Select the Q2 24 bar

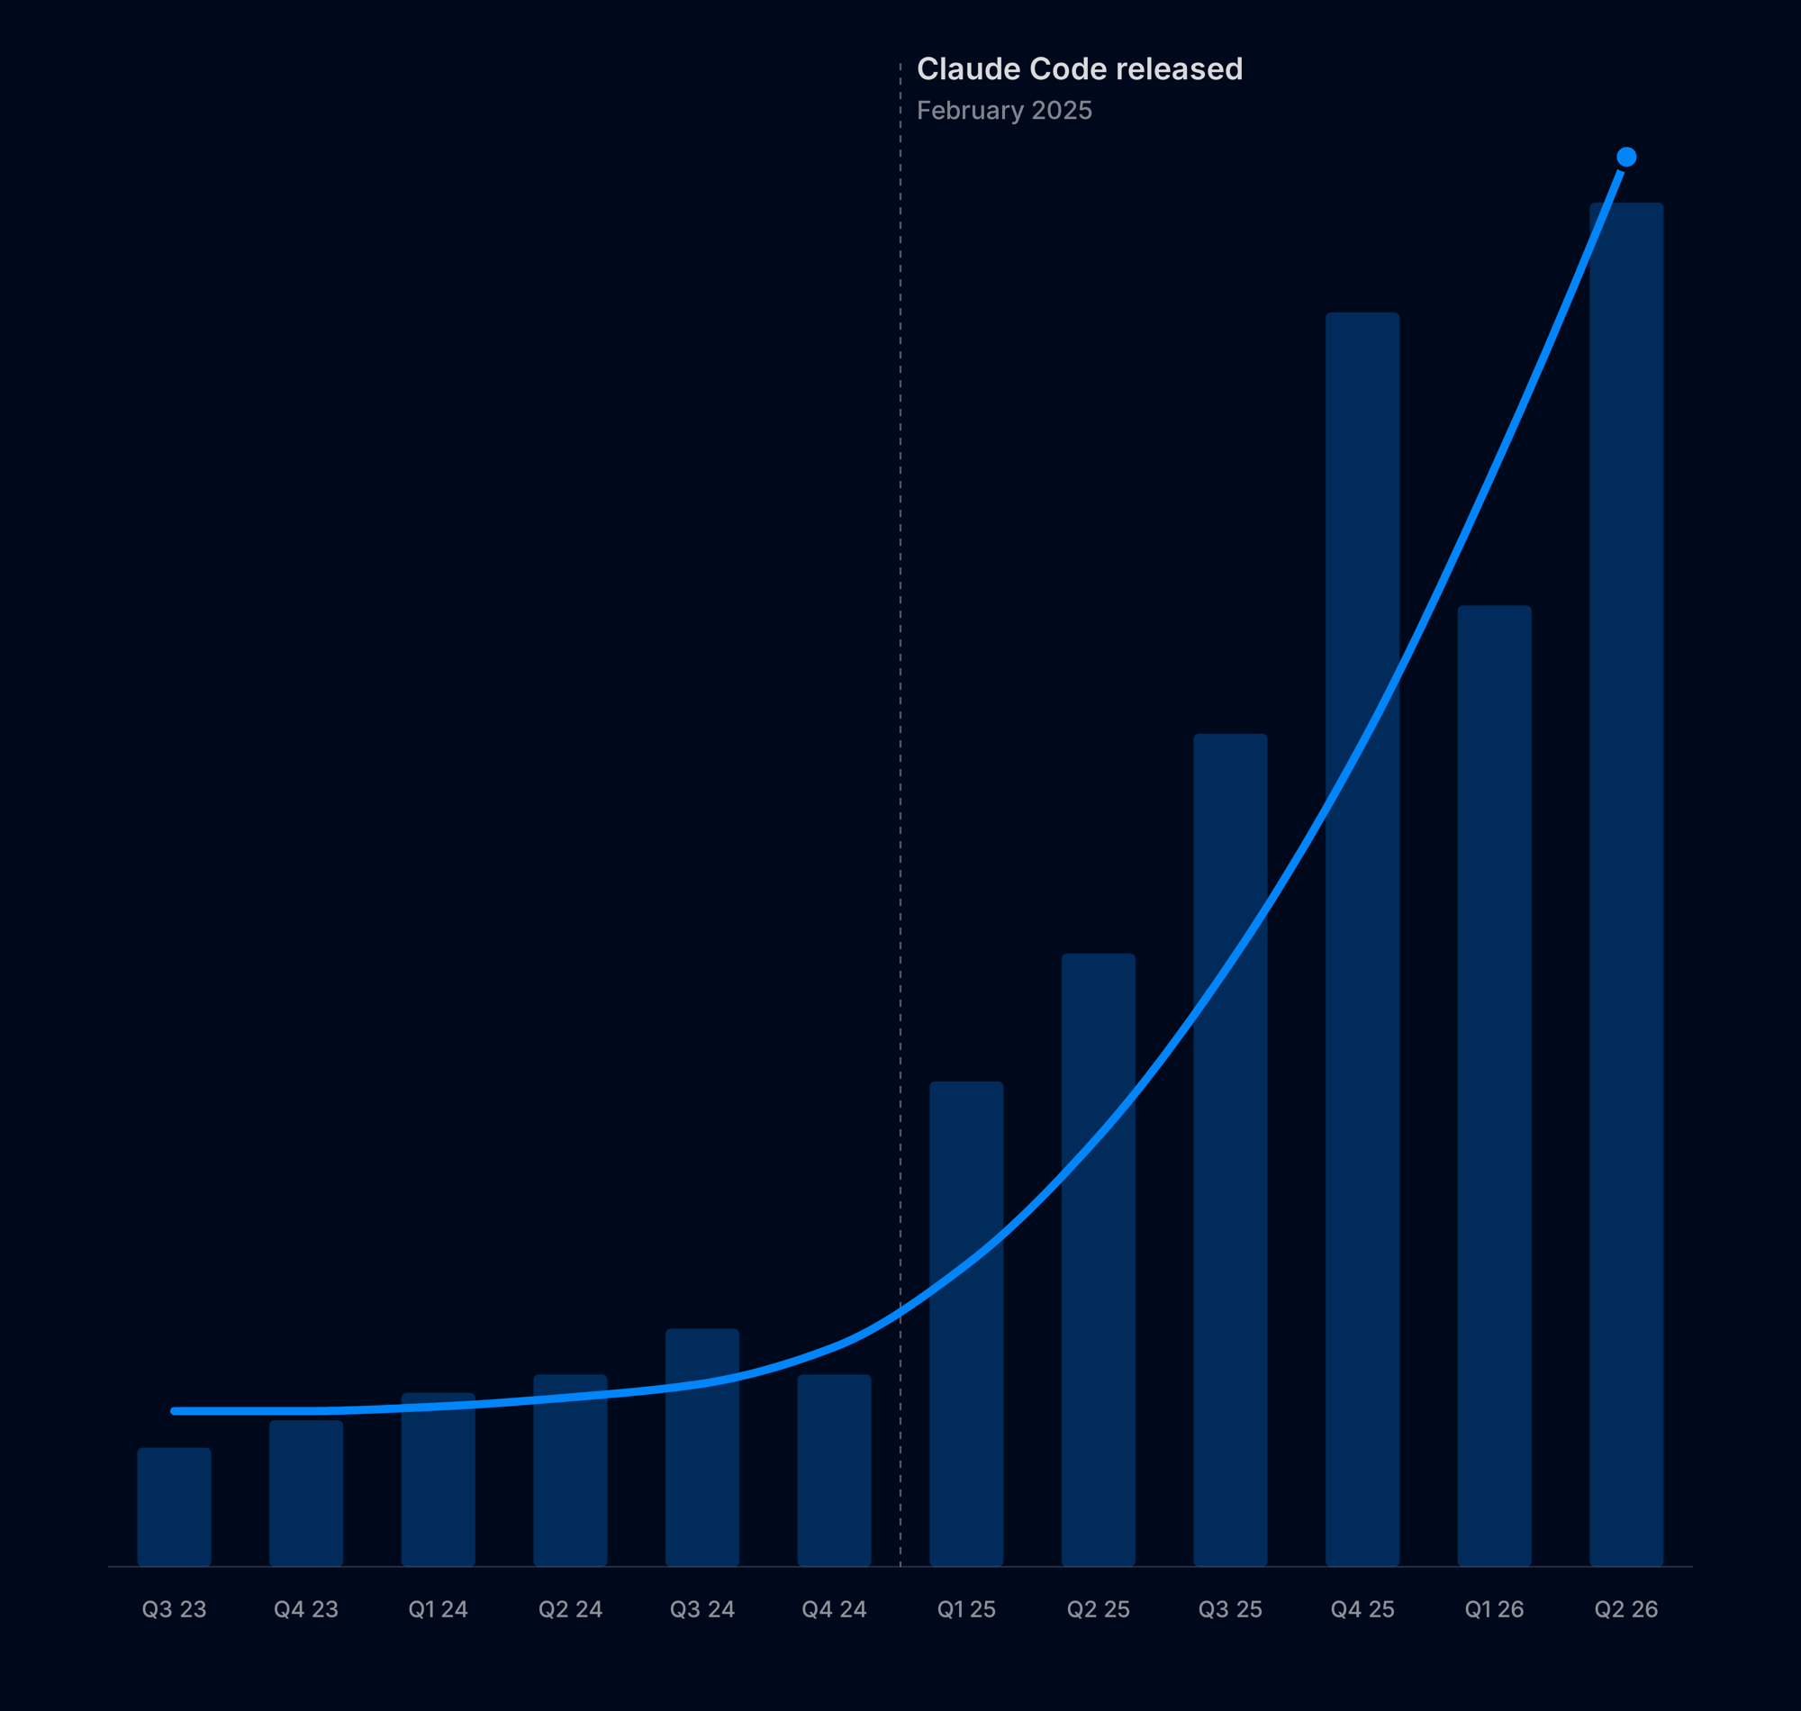[570, 1471]
